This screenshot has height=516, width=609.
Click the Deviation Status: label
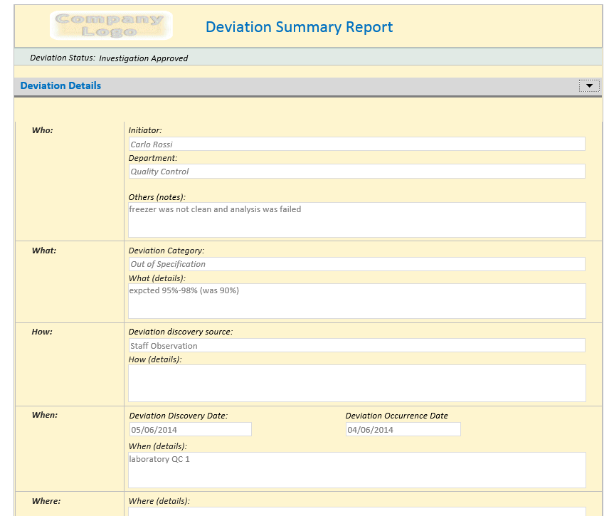pos(63,58)
